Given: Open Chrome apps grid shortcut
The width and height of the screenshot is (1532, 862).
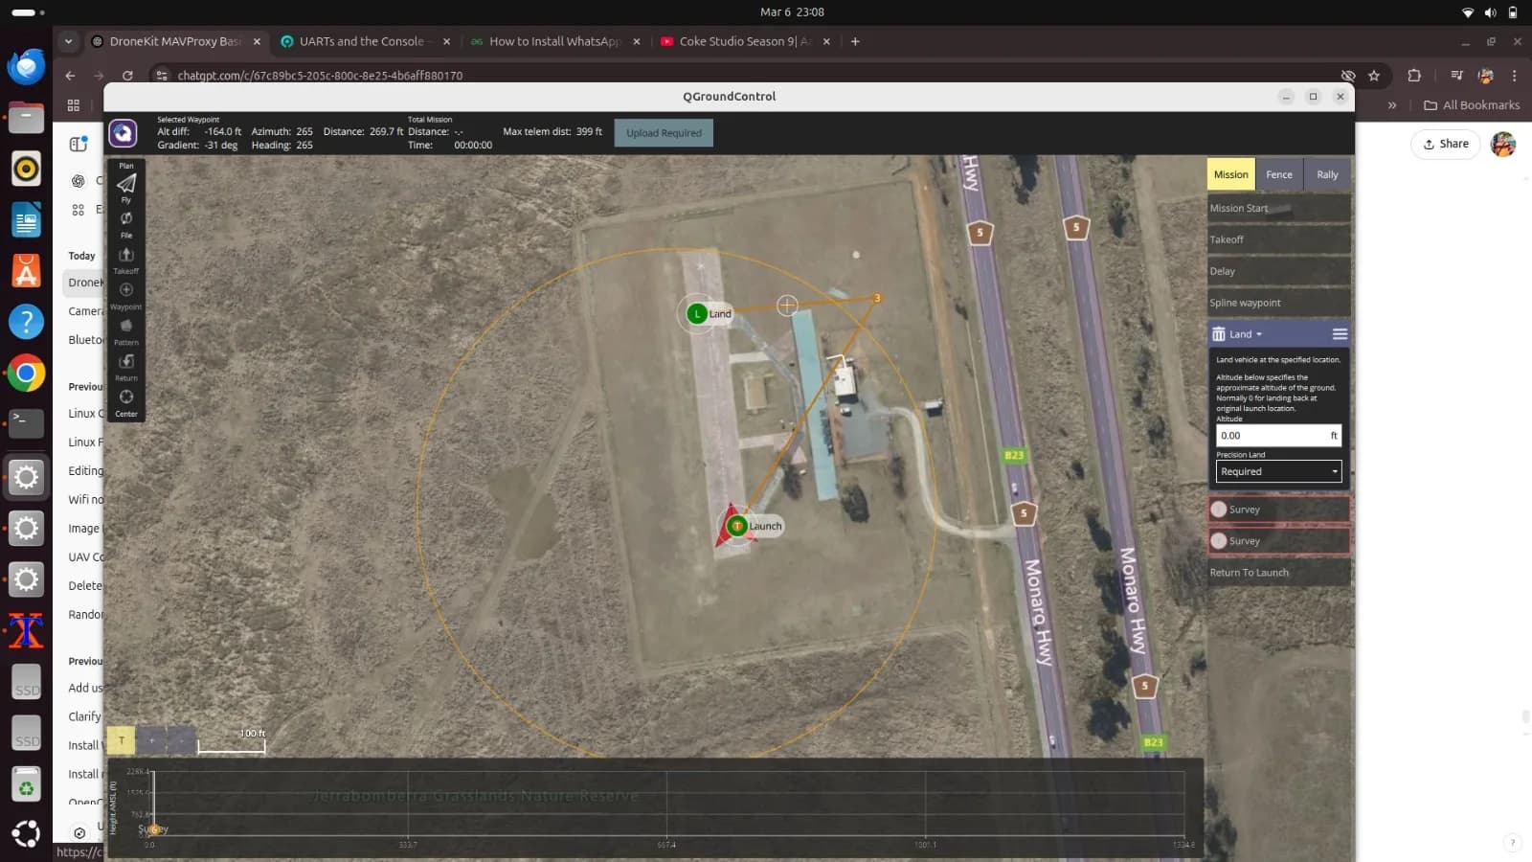Looking at the screenshot, I should coord(73,105).
